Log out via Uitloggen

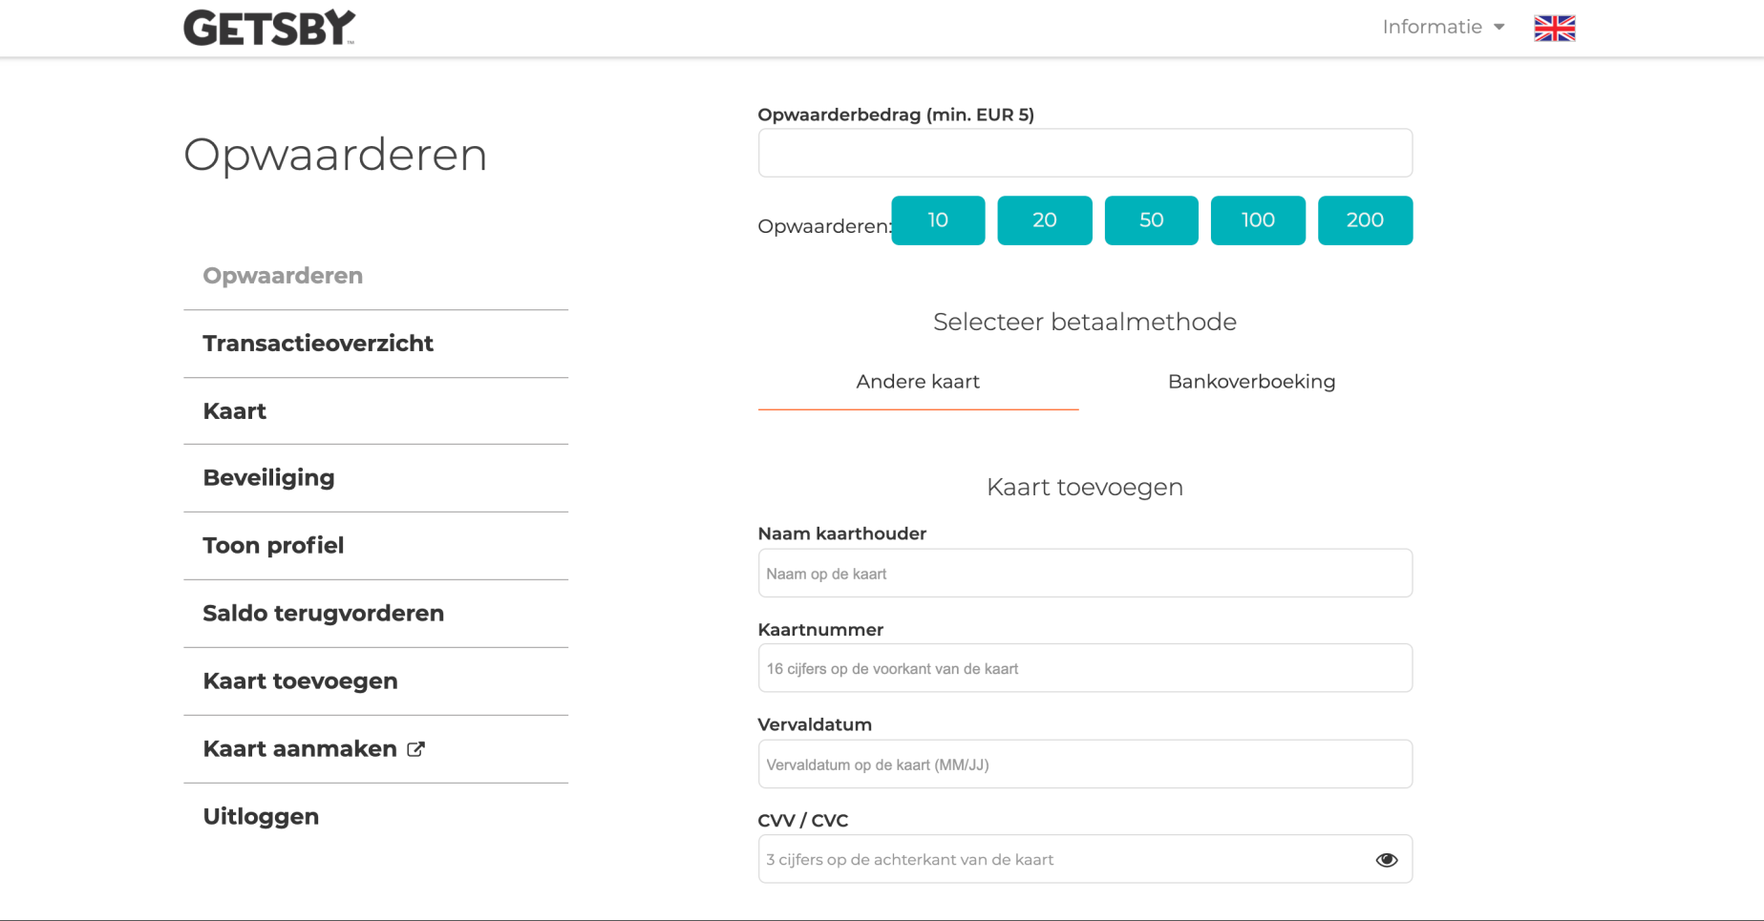[260, 816]
